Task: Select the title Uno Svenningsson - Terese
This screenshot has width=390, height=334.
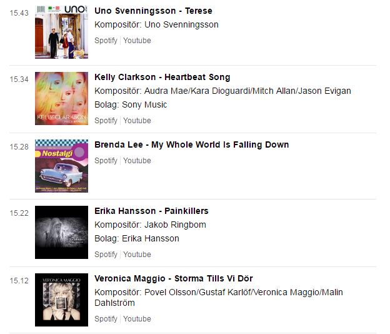Action: pos(153,11)
